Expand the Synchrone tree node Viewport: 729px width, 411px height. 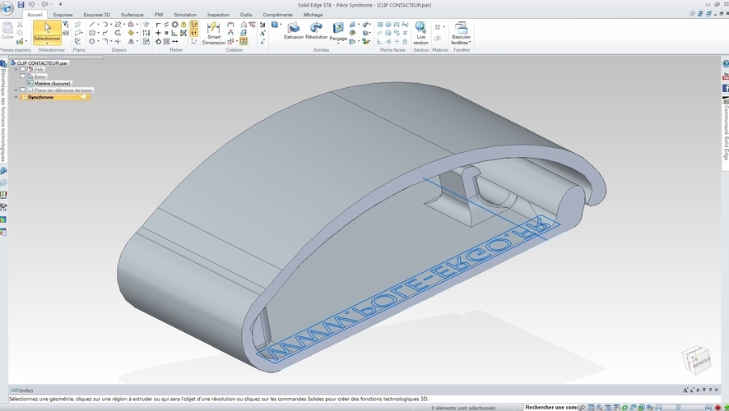coord(16,97)
